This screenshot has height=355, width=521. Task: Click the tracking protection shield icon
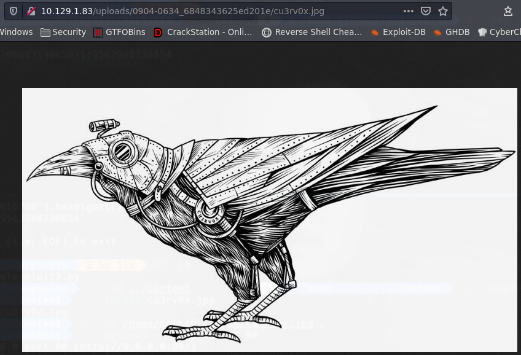pyautogui.click(x=13, y=10)
